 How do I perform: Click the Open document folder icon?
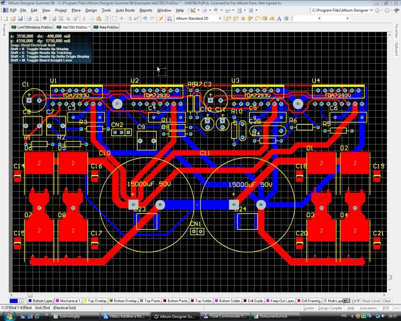13,19
